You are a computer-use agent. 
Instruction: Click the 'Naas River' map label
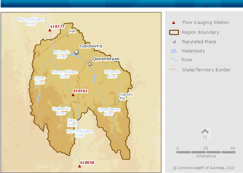point(72,122)
